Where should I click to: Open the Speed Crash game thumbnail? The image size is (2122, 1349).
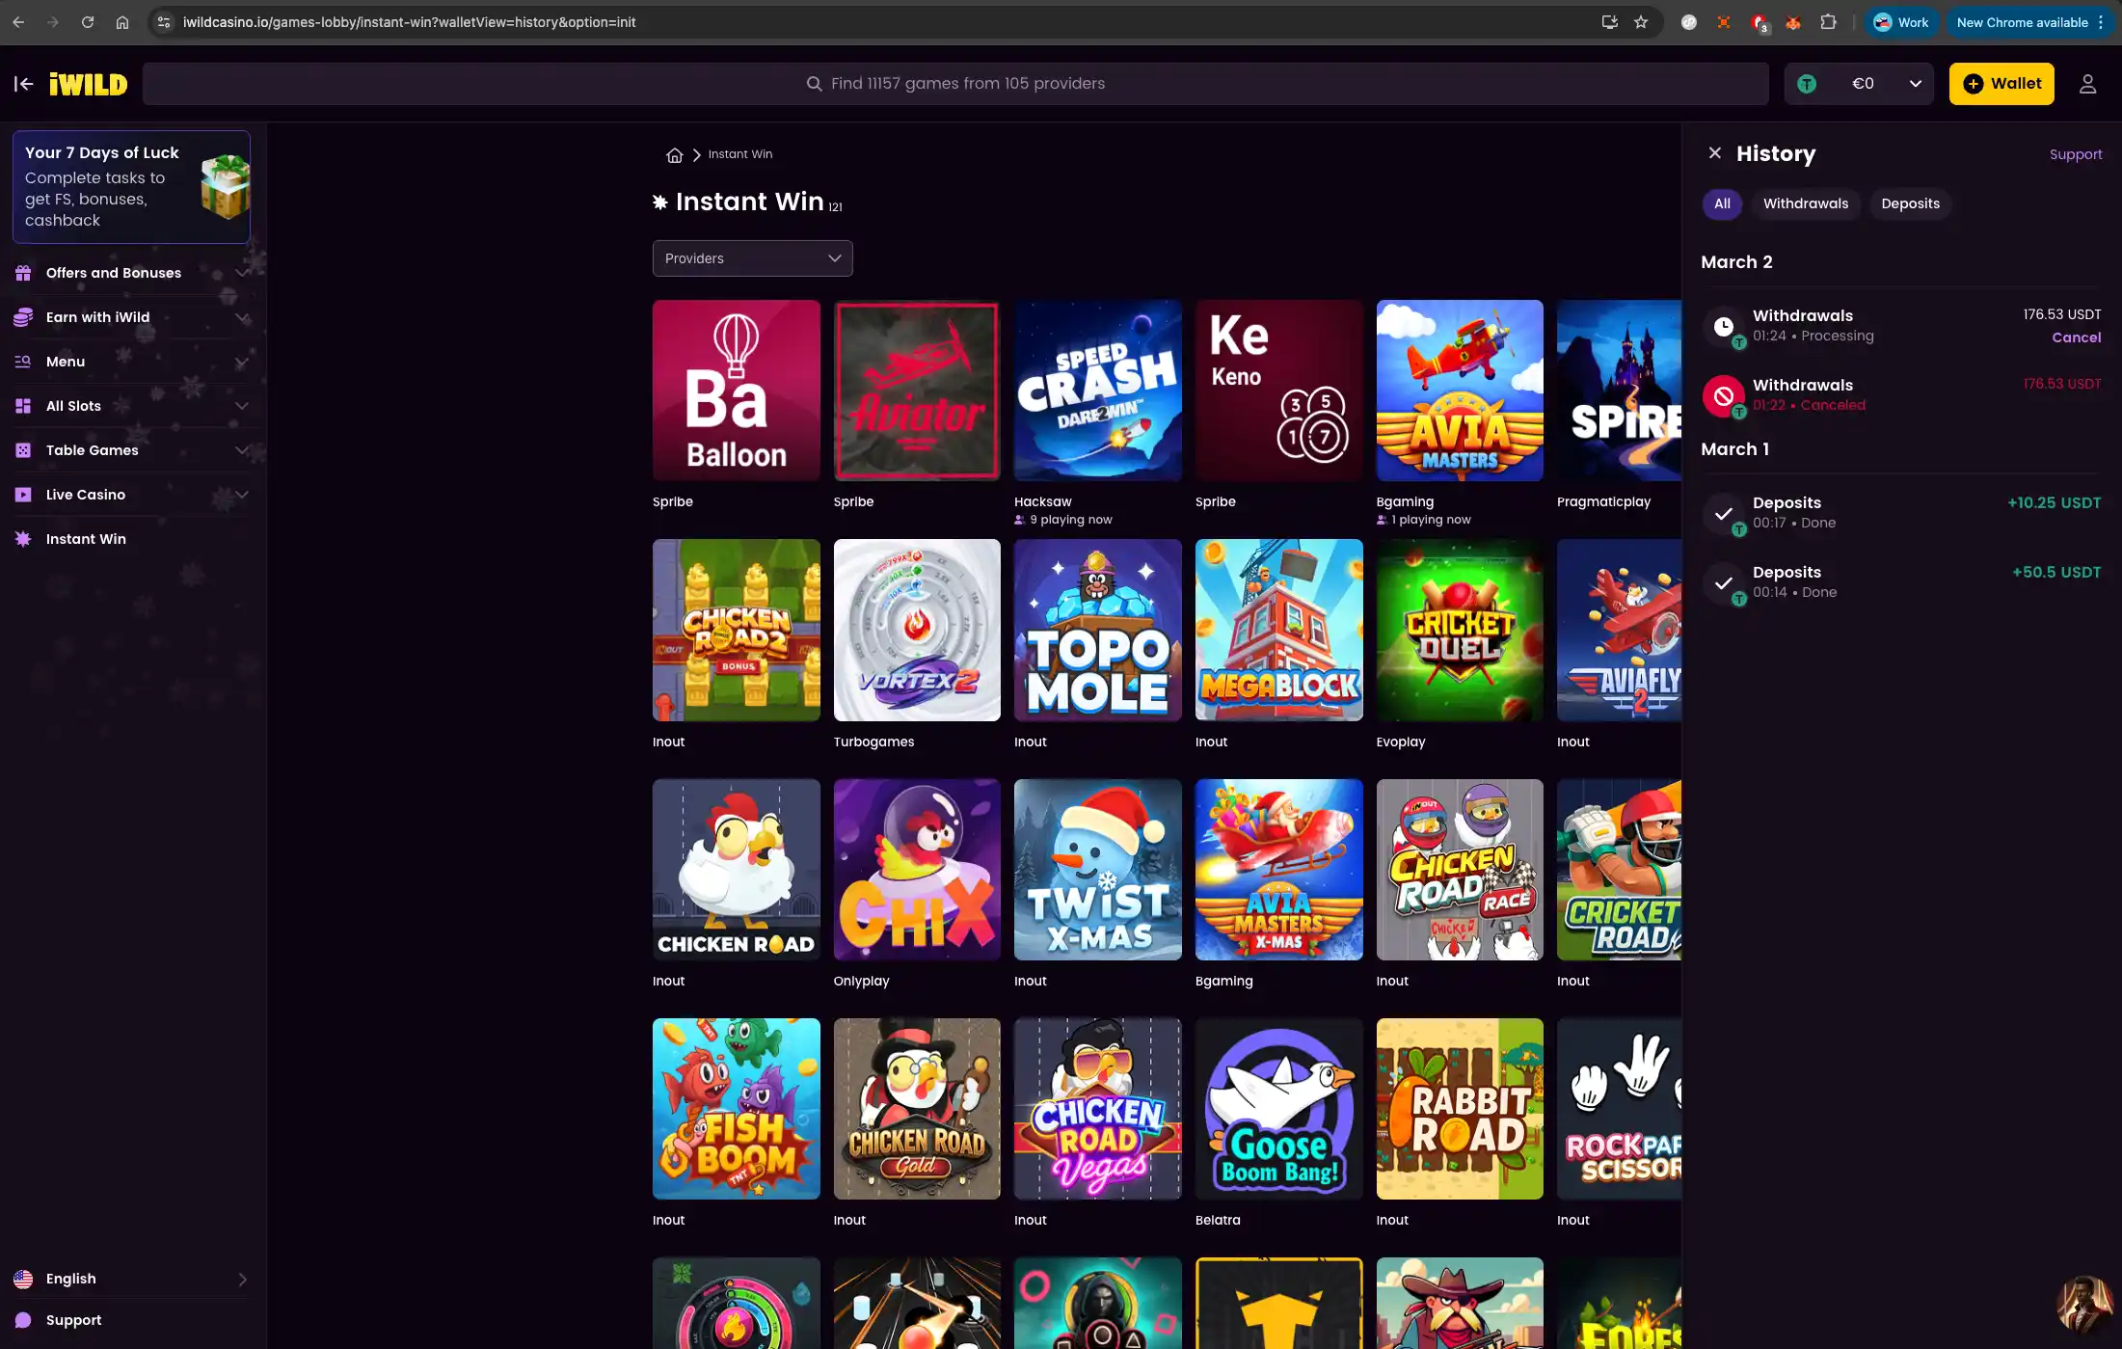tap(1098, 391)
